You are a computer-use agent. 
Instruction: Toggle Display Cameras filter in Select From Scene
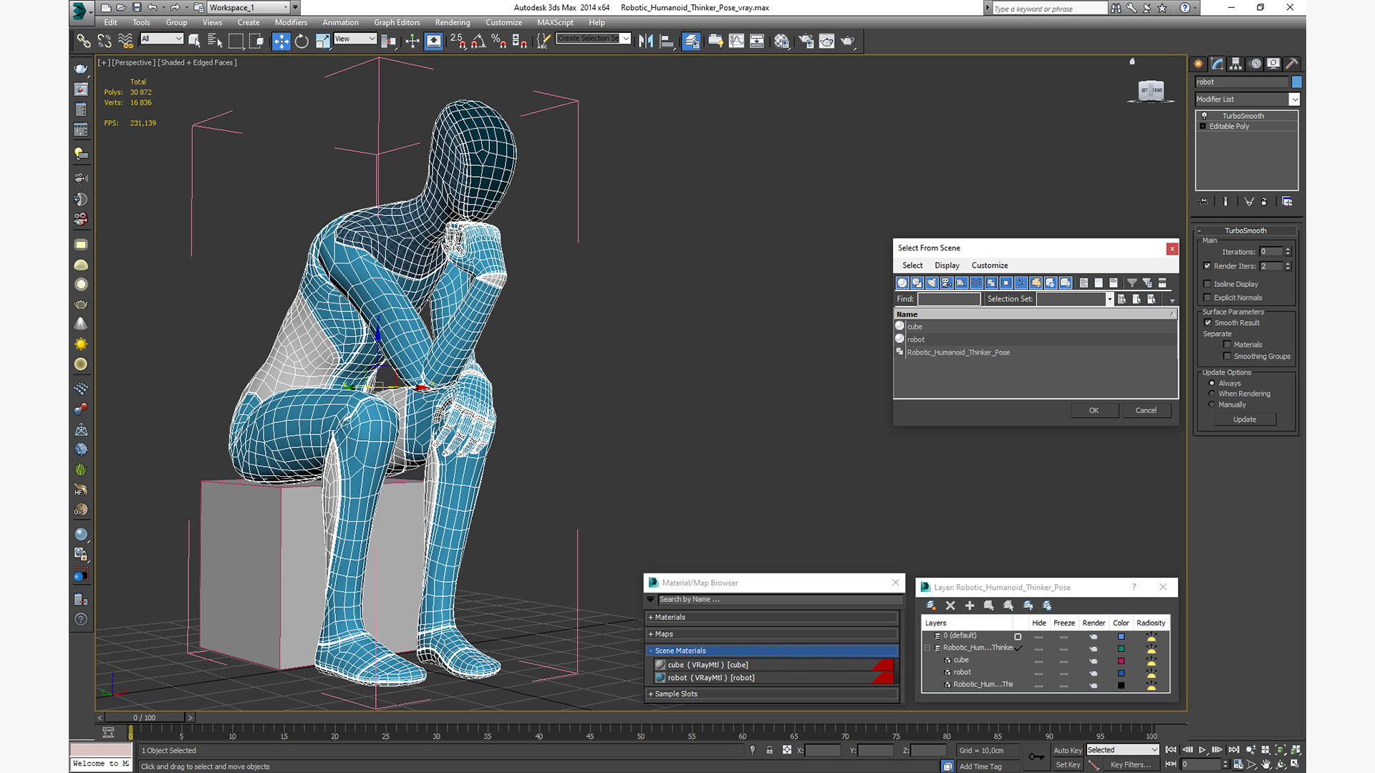click(947, 283)
